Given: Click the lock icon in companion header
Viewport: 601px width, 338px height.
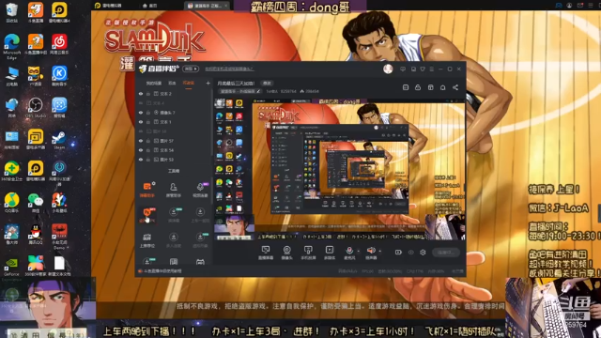Looking at the screenshot, I should point(418,87).
